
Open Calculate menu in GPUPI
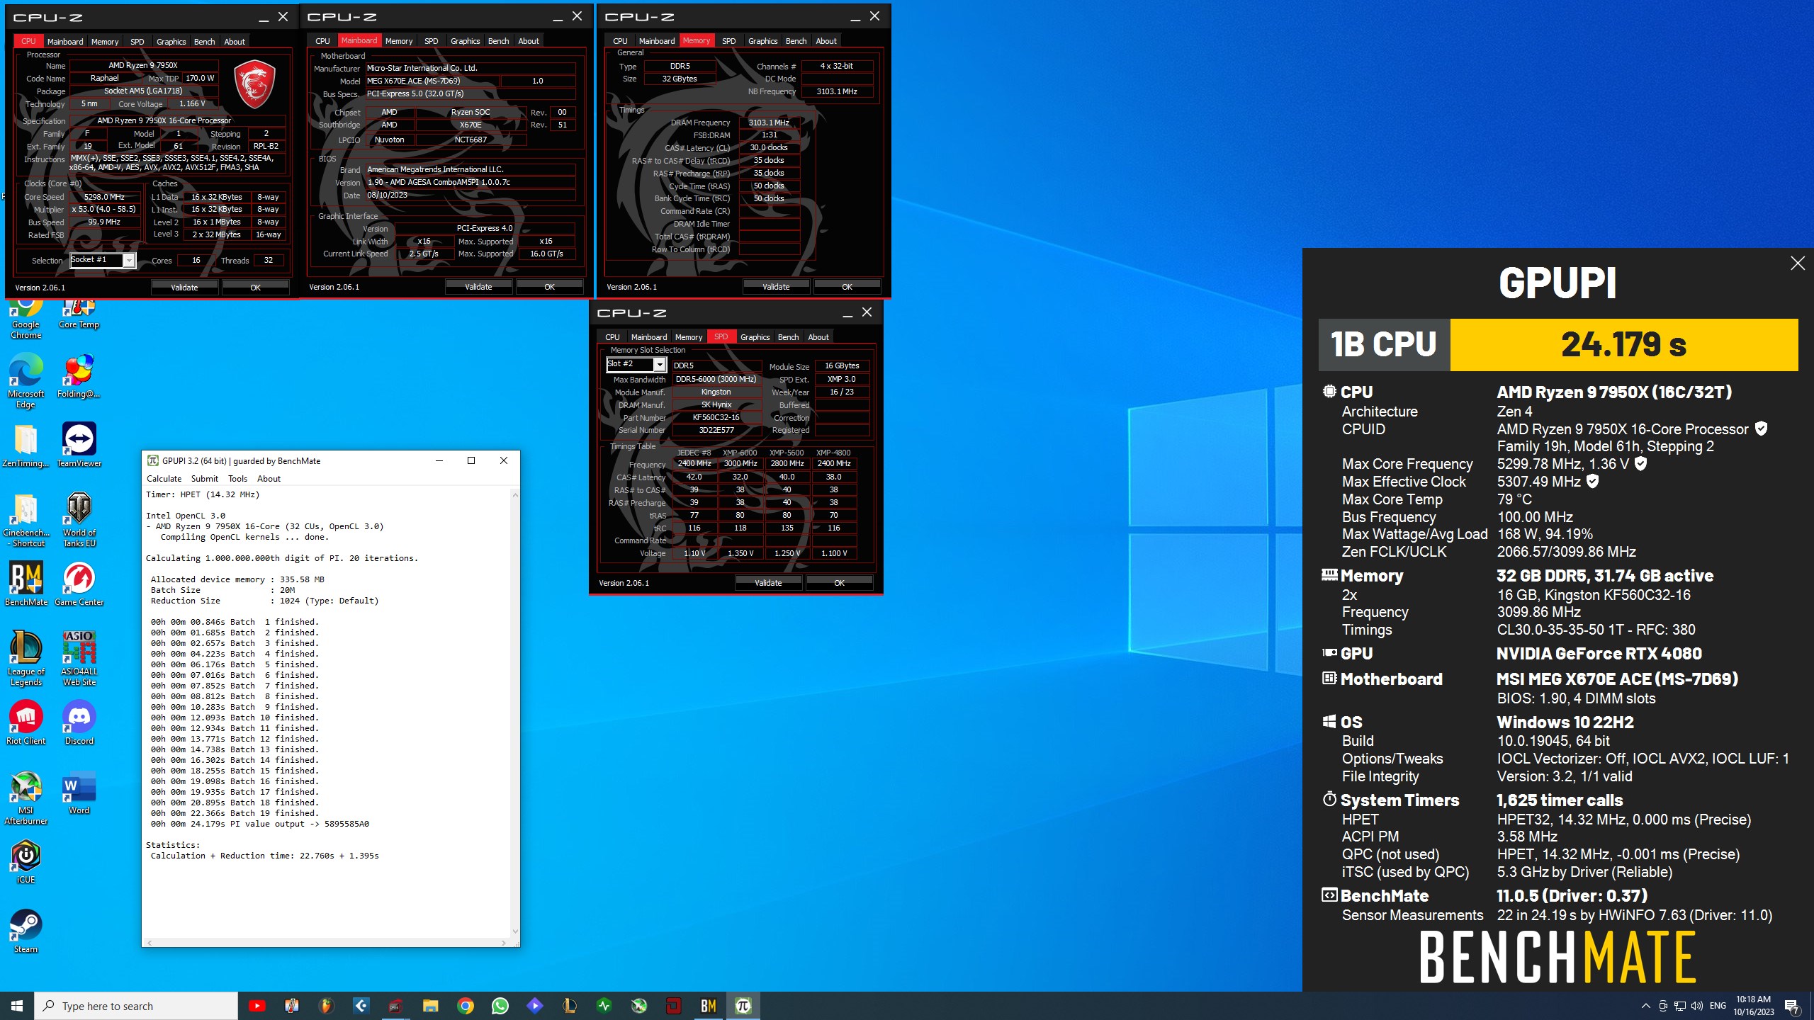click(x=164, y=479)
